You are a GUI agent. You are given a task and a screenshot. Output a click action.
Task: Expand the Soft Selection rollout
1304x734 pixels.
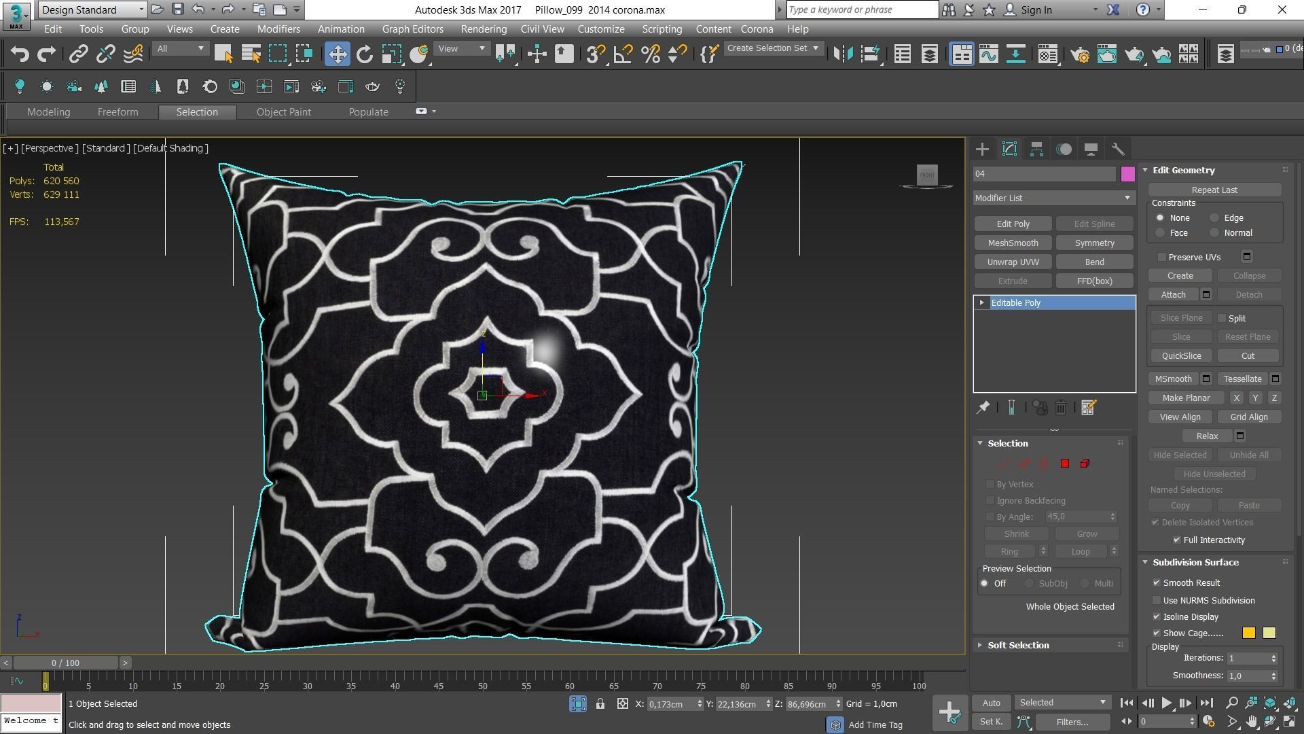(x=1017, y=645)
